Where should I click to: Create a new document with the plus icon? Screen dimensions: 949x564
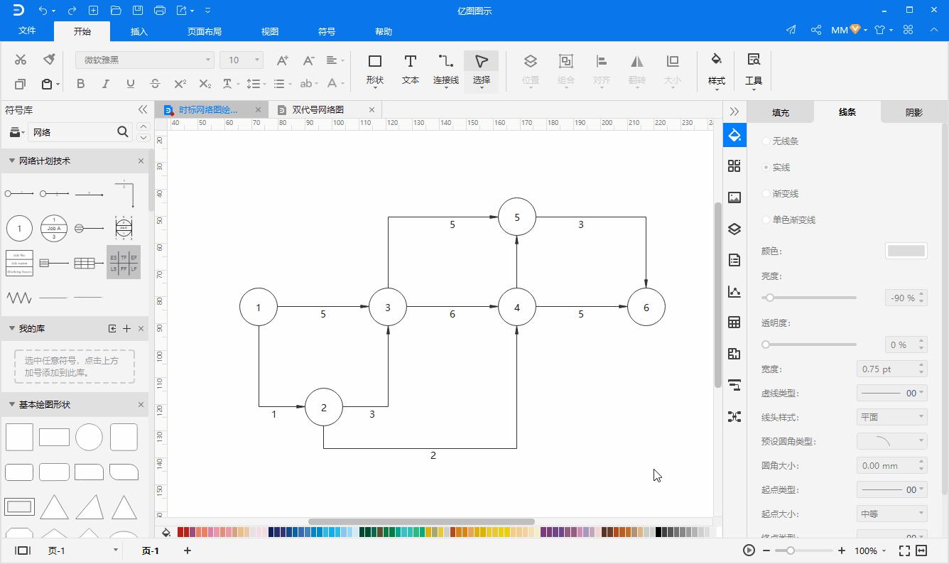click(94, 11)
